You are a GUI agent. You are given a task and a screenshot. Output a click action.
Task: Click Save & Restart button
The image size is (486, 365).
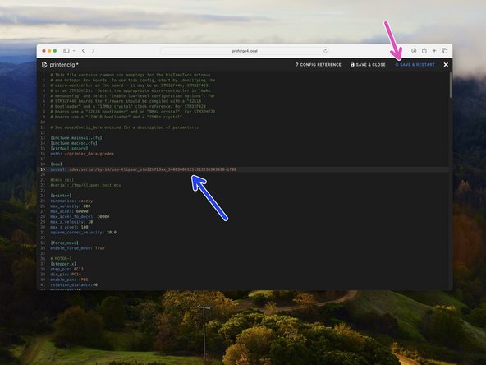tap(415, 65)
